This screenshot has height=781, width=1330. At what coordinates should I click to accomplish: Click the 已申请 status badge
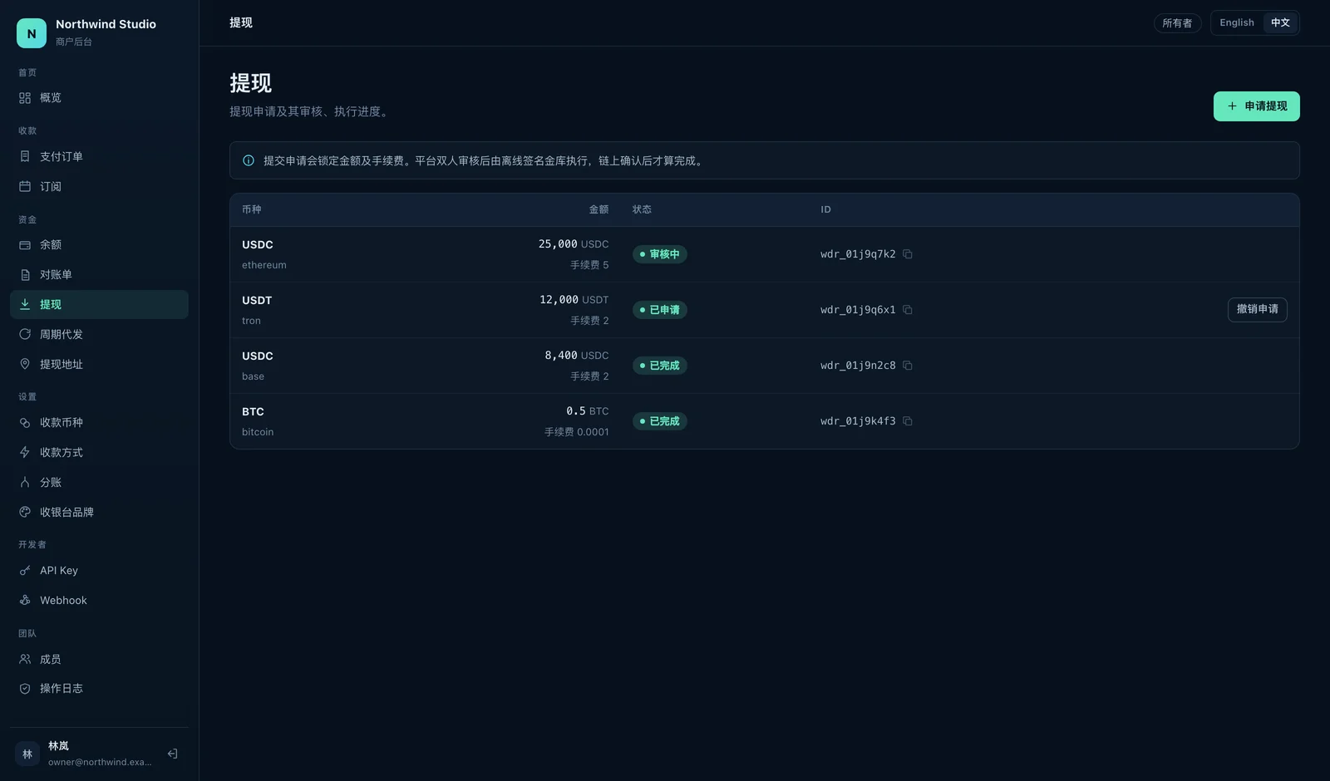[660, 310]
